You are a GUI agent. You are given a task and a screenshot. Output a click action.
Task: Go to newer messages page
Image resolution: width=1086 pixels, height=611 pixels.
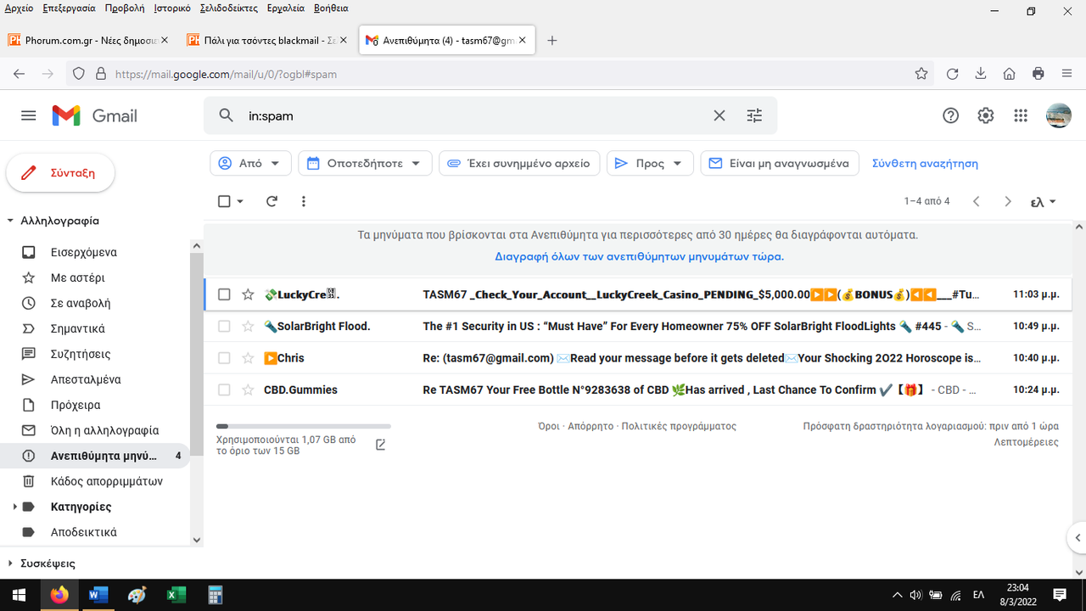(x=977, y=201)
